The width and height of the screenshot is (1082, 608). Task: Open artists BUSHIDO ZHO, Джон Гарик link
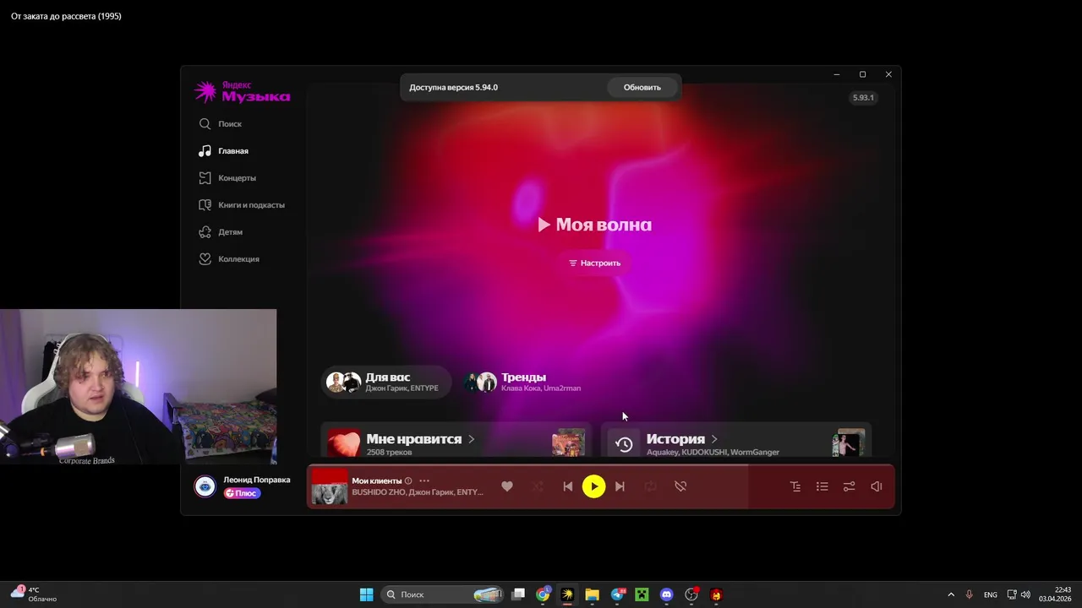point(418,492)
